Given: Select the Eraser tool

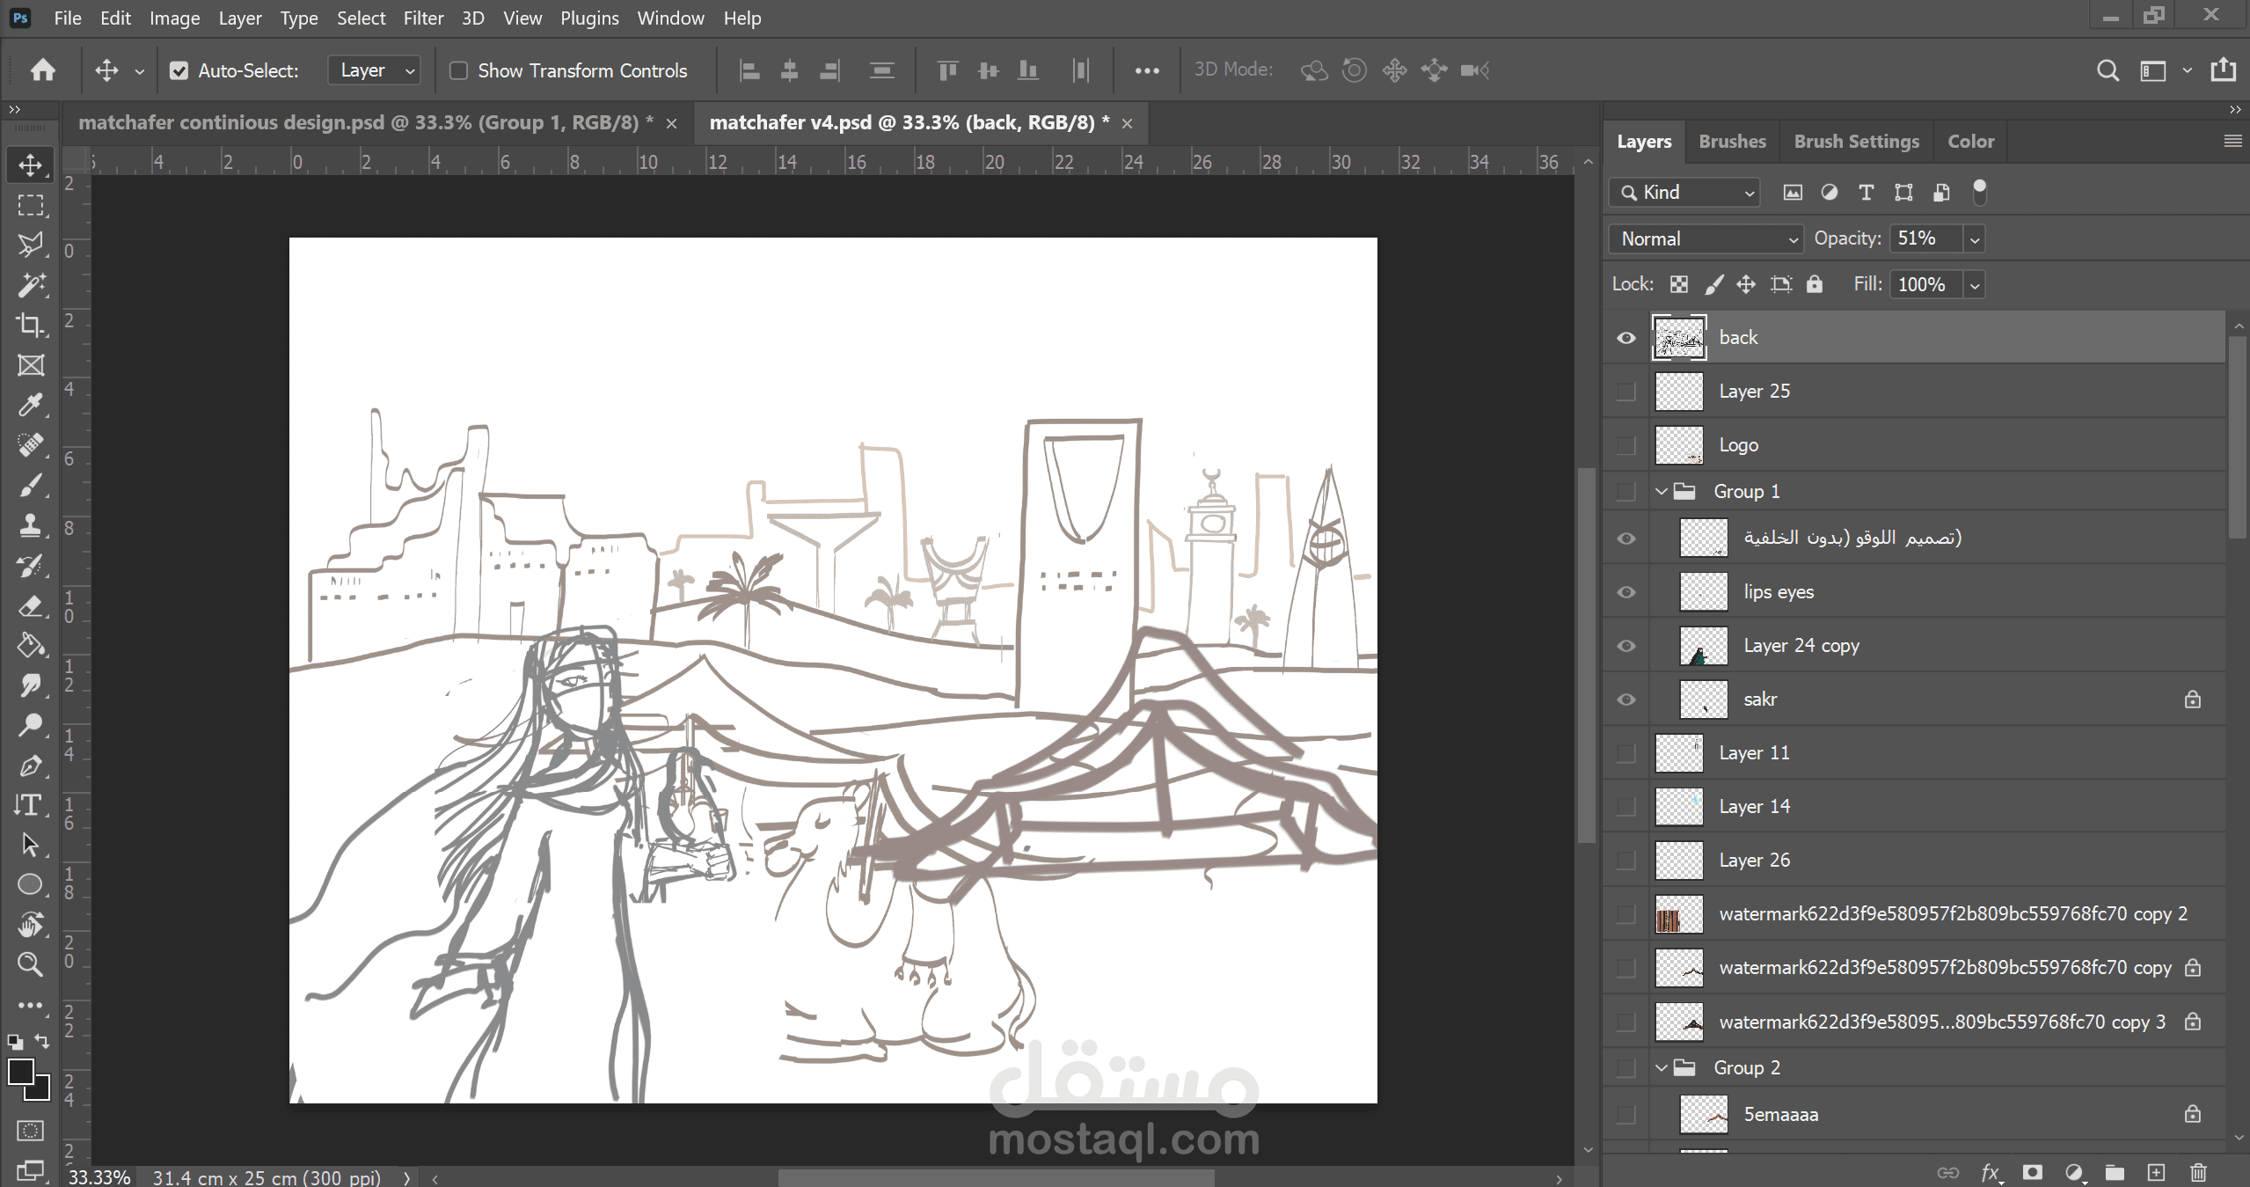Looking at the screenshot, I should click(31, 605).
